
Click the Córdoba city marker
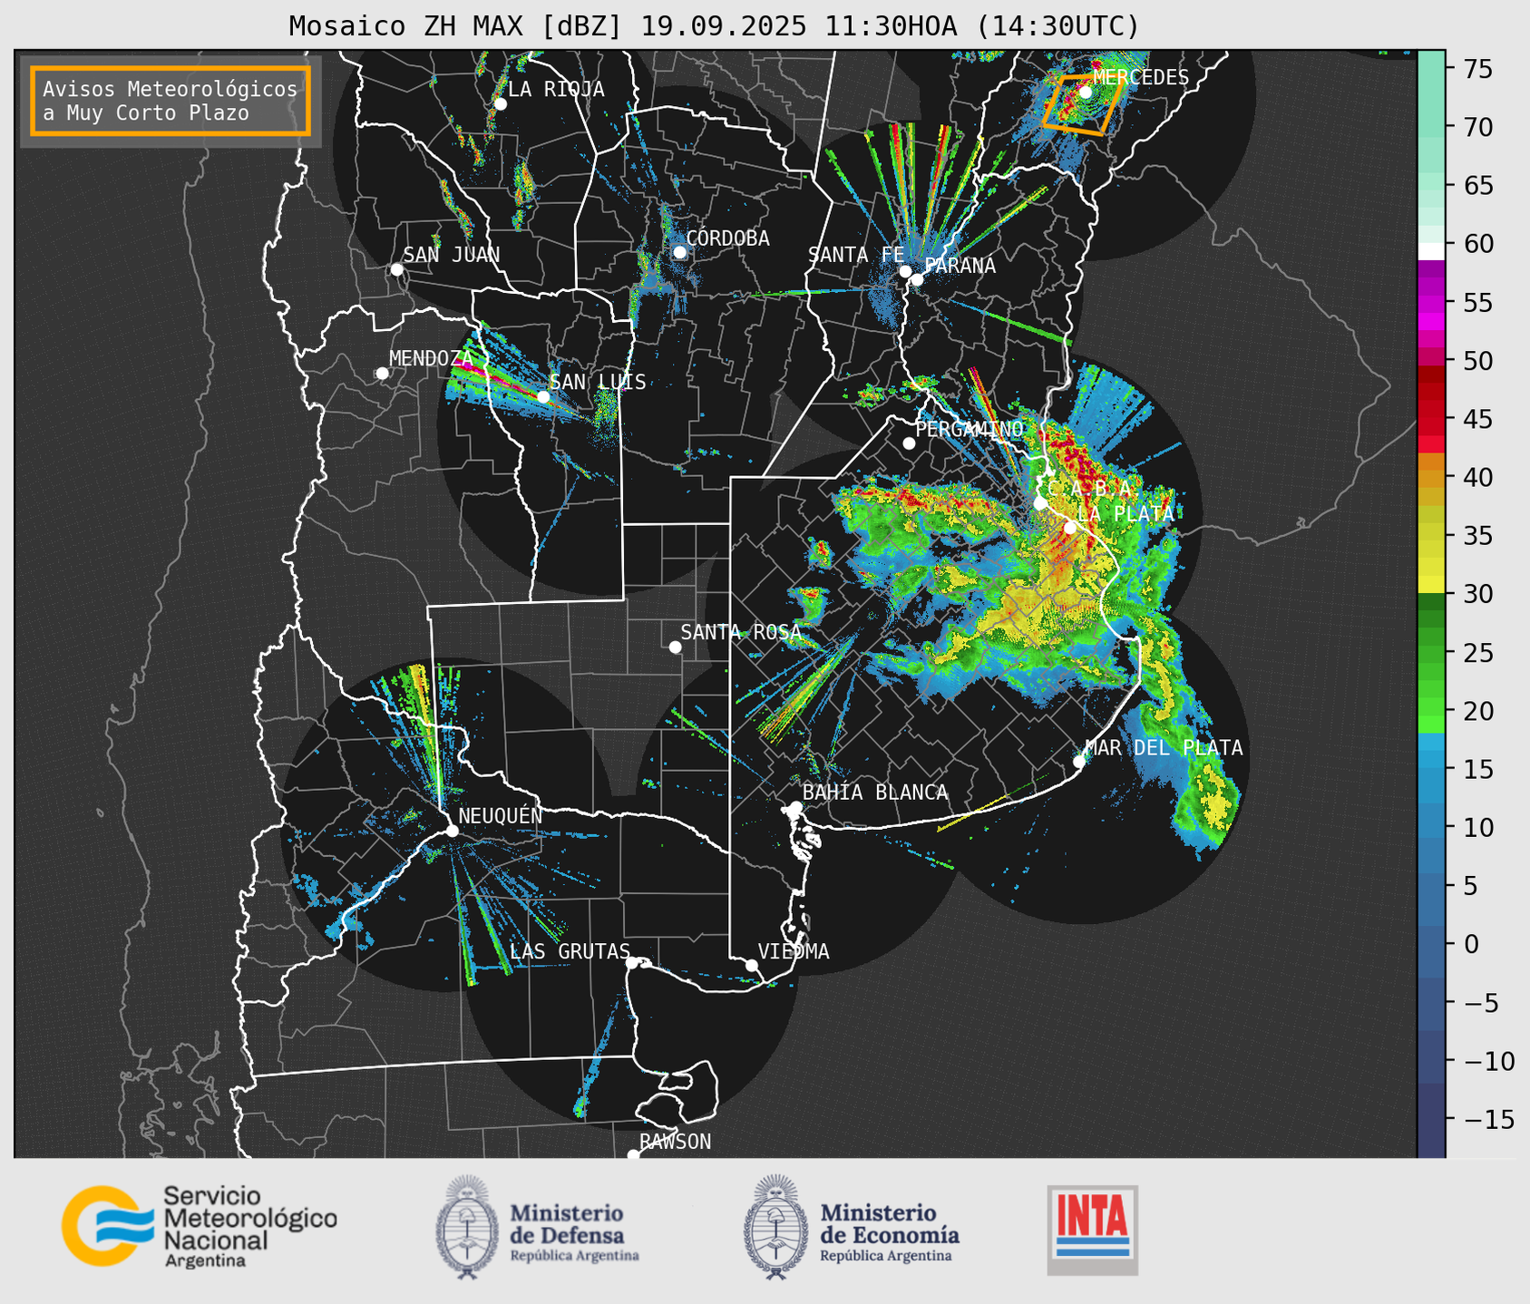point(679,252)
